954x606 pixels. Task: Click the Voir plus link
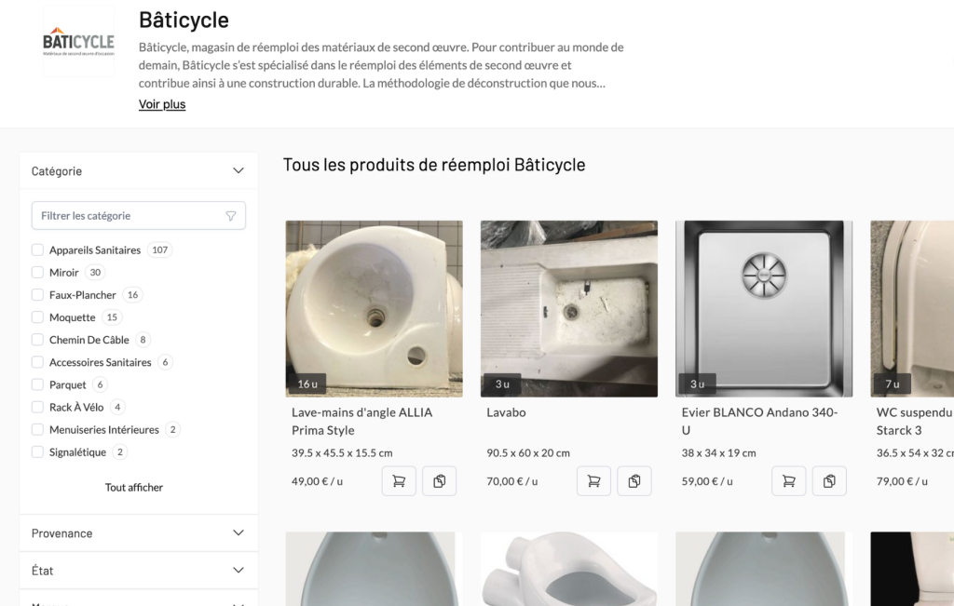click(x=161, y=103)
